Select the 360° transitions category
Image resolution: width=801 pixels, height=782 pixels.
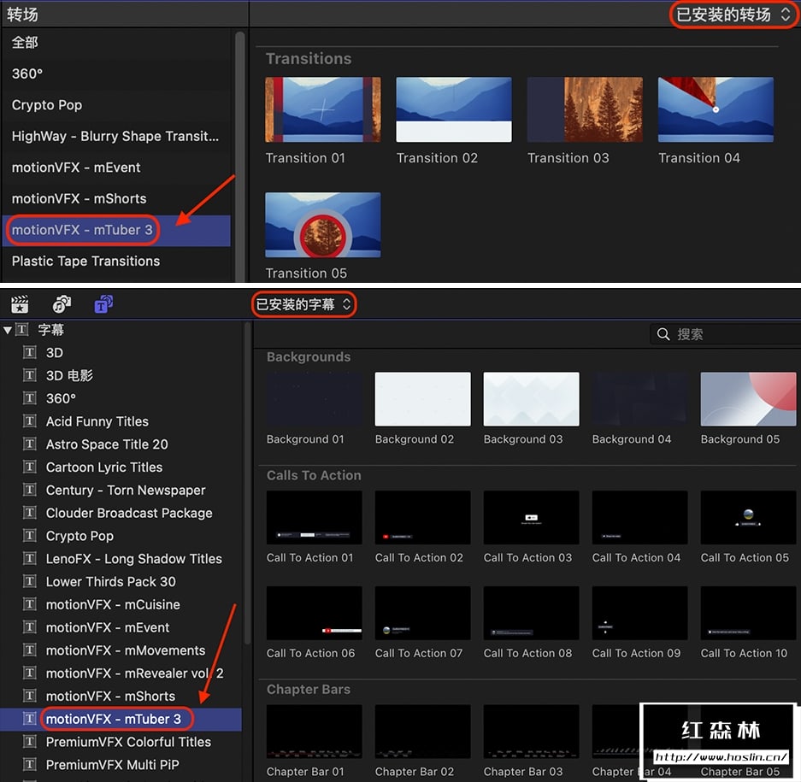tap(116, 73)
